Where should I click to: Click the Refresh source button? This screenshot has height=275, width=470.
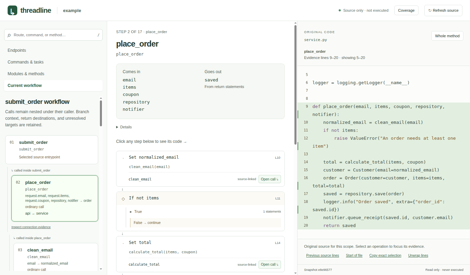point(443,10)
